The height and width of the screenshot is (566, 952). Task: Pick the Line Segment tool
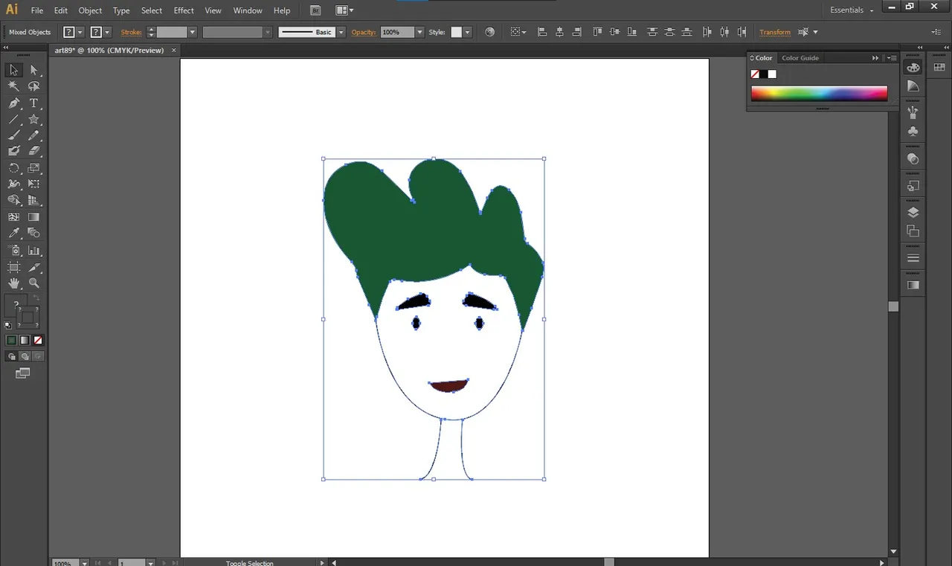(13, 119)
